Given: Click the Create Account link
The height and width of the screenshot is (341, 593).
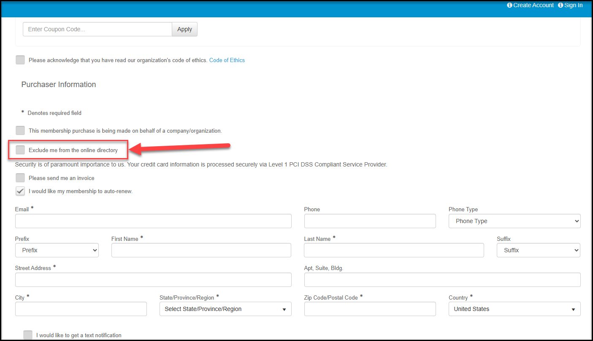Looking at the screenshot, I should click(533, 5).
